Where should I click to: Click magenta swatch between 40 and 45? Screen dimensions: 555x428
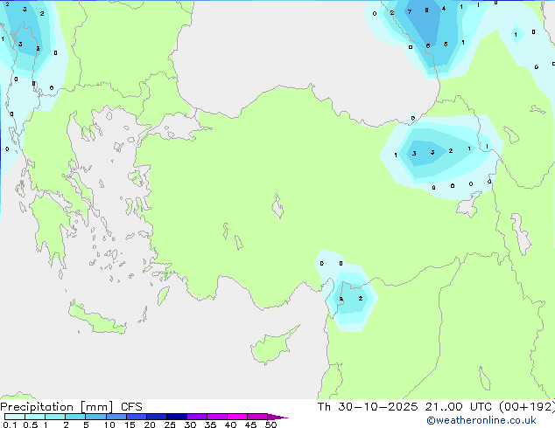[237, 417]
